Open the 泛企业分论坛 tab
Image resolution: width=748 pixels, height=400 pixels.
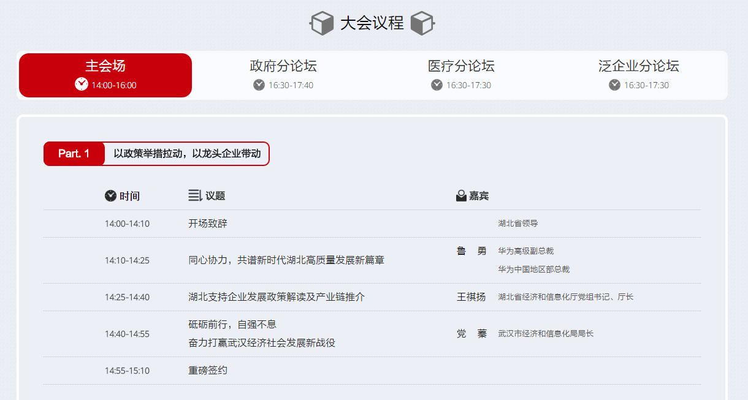tap(639, 75)
